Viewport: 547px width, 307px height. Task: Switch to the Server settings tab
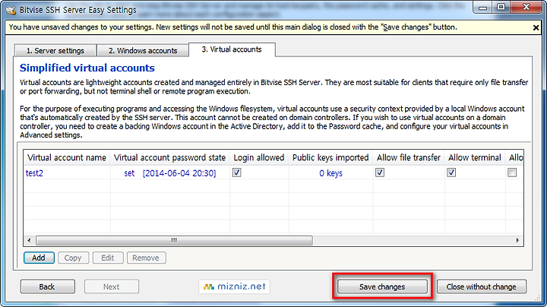coord(55,51)
